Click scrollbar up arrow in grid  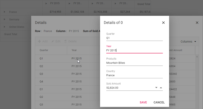(197, 57)
